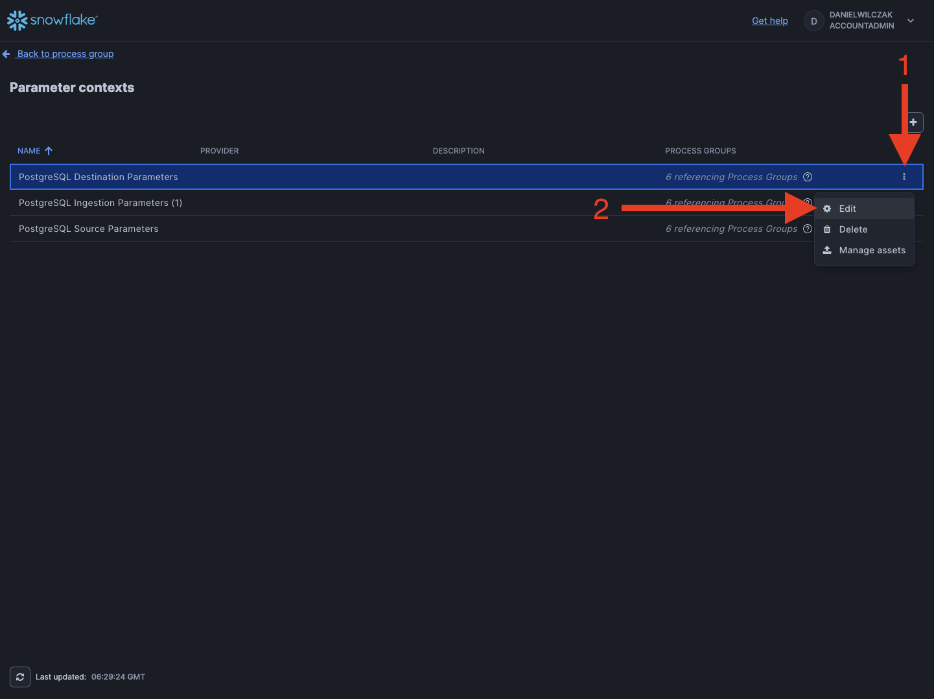Open the three-dot menu for PostgreSQL Destination Parameters

click(904, 177)
